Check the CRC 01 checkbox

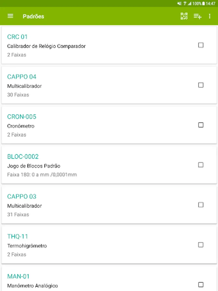click(201, 45)
